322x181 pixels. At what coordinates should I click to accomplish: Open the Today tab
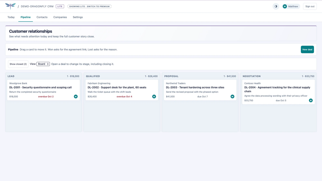(11, 17)
